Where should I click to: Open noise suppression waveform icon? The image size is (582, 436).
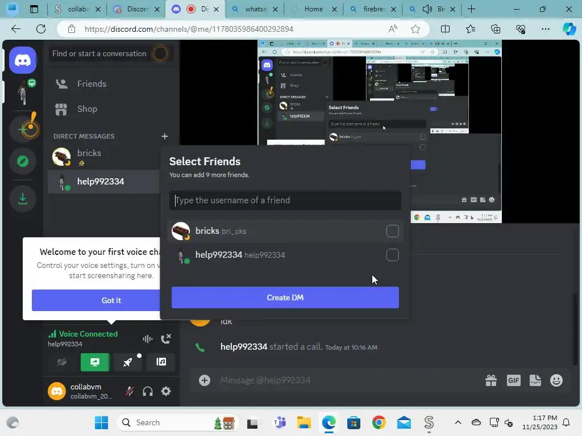(x=147, y=338)
